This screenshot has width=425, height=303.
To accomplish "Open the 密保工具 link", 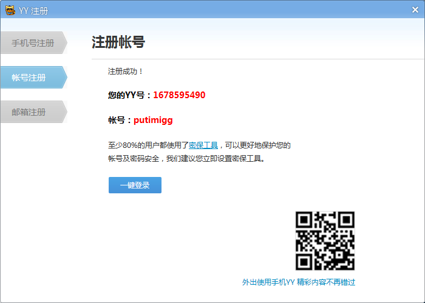I will point(203,145).
